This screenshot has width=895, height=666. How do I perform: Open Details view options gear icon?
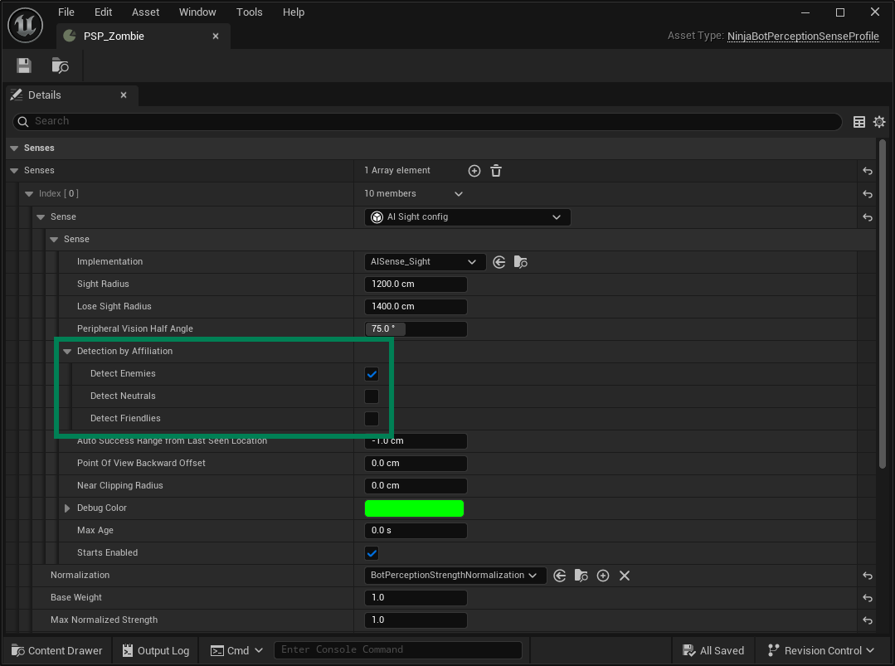click(x=879, y=121)
